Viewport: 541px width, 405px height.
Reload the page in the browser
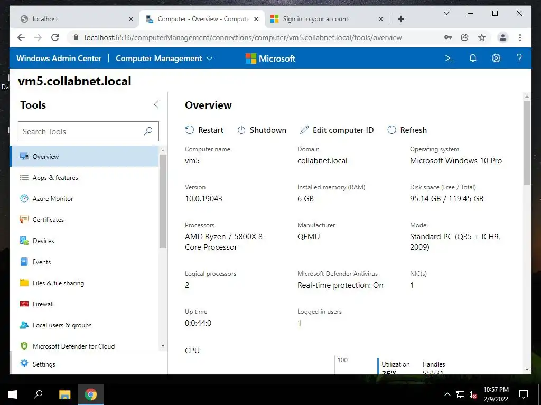click(55, 37)
